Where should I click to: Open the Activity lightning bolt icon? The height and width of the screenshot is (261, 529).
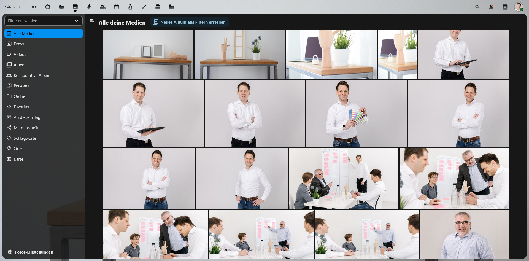[89, 7]
